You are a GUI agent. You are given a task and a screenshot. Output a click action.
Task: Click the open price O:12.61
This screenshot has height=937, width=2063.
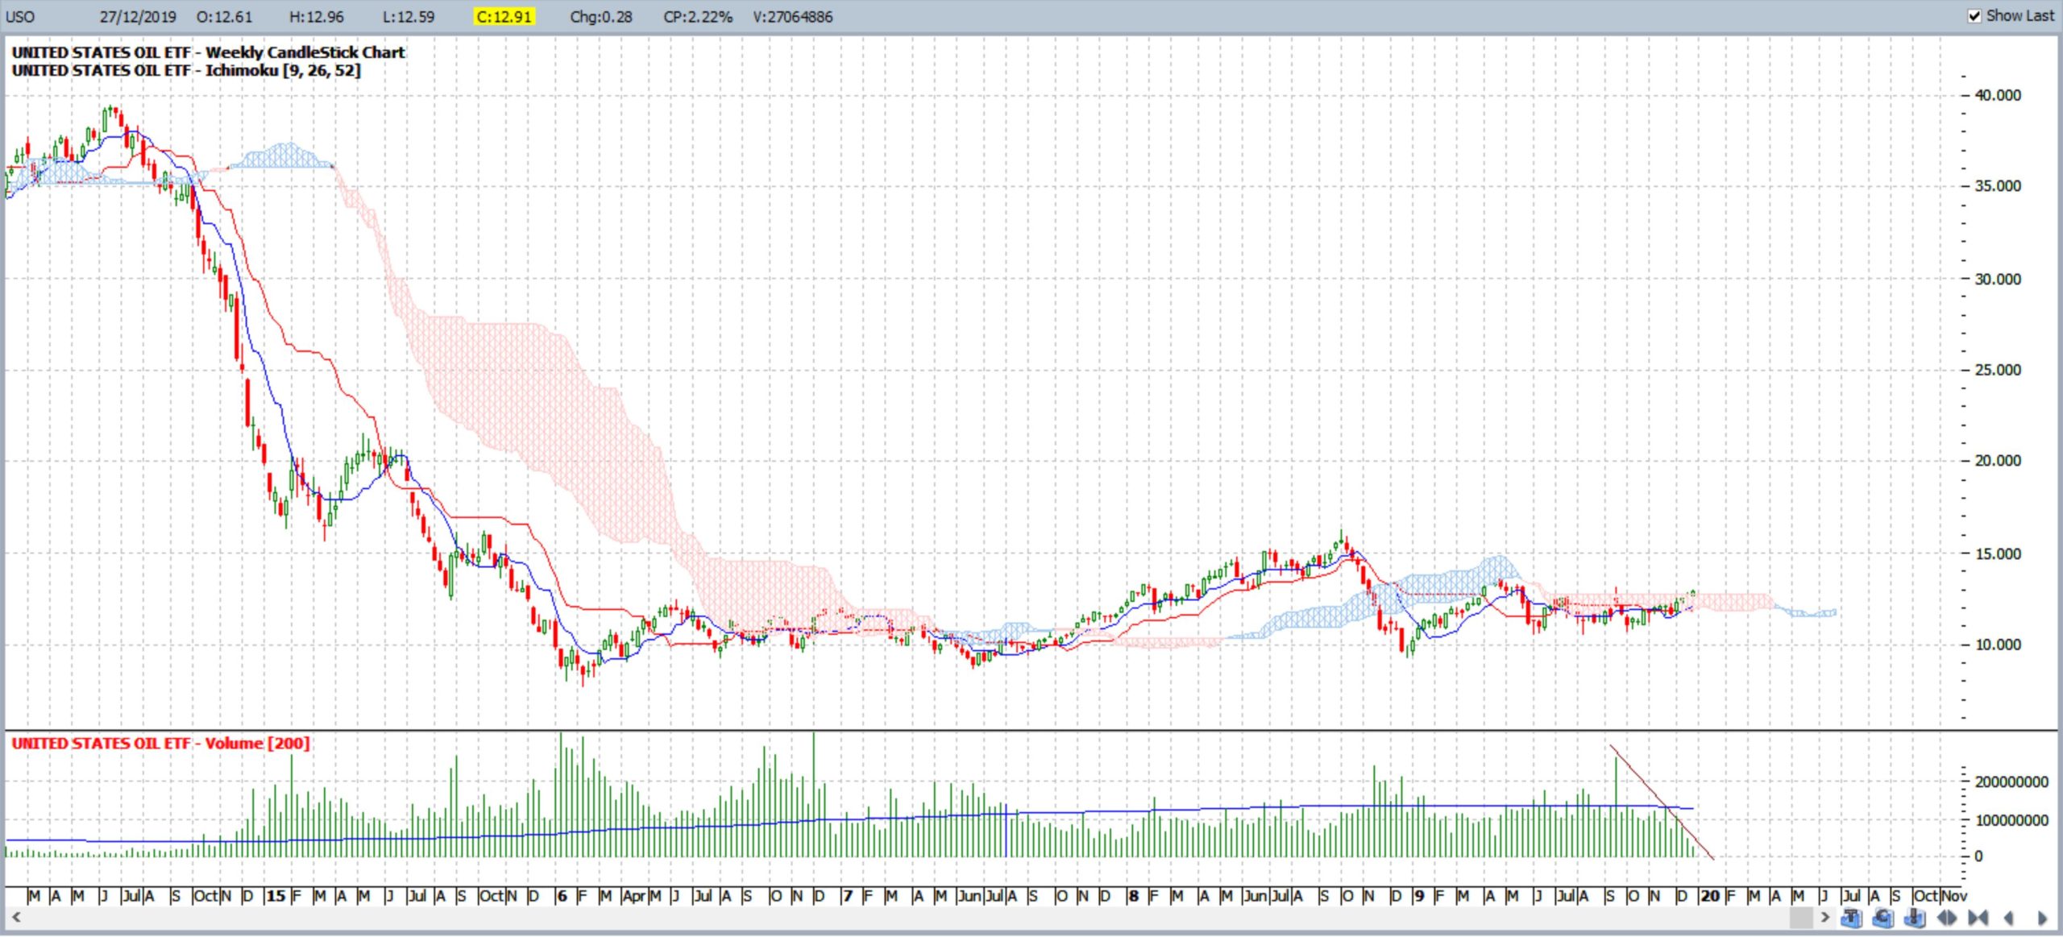(x=224, y=17)
